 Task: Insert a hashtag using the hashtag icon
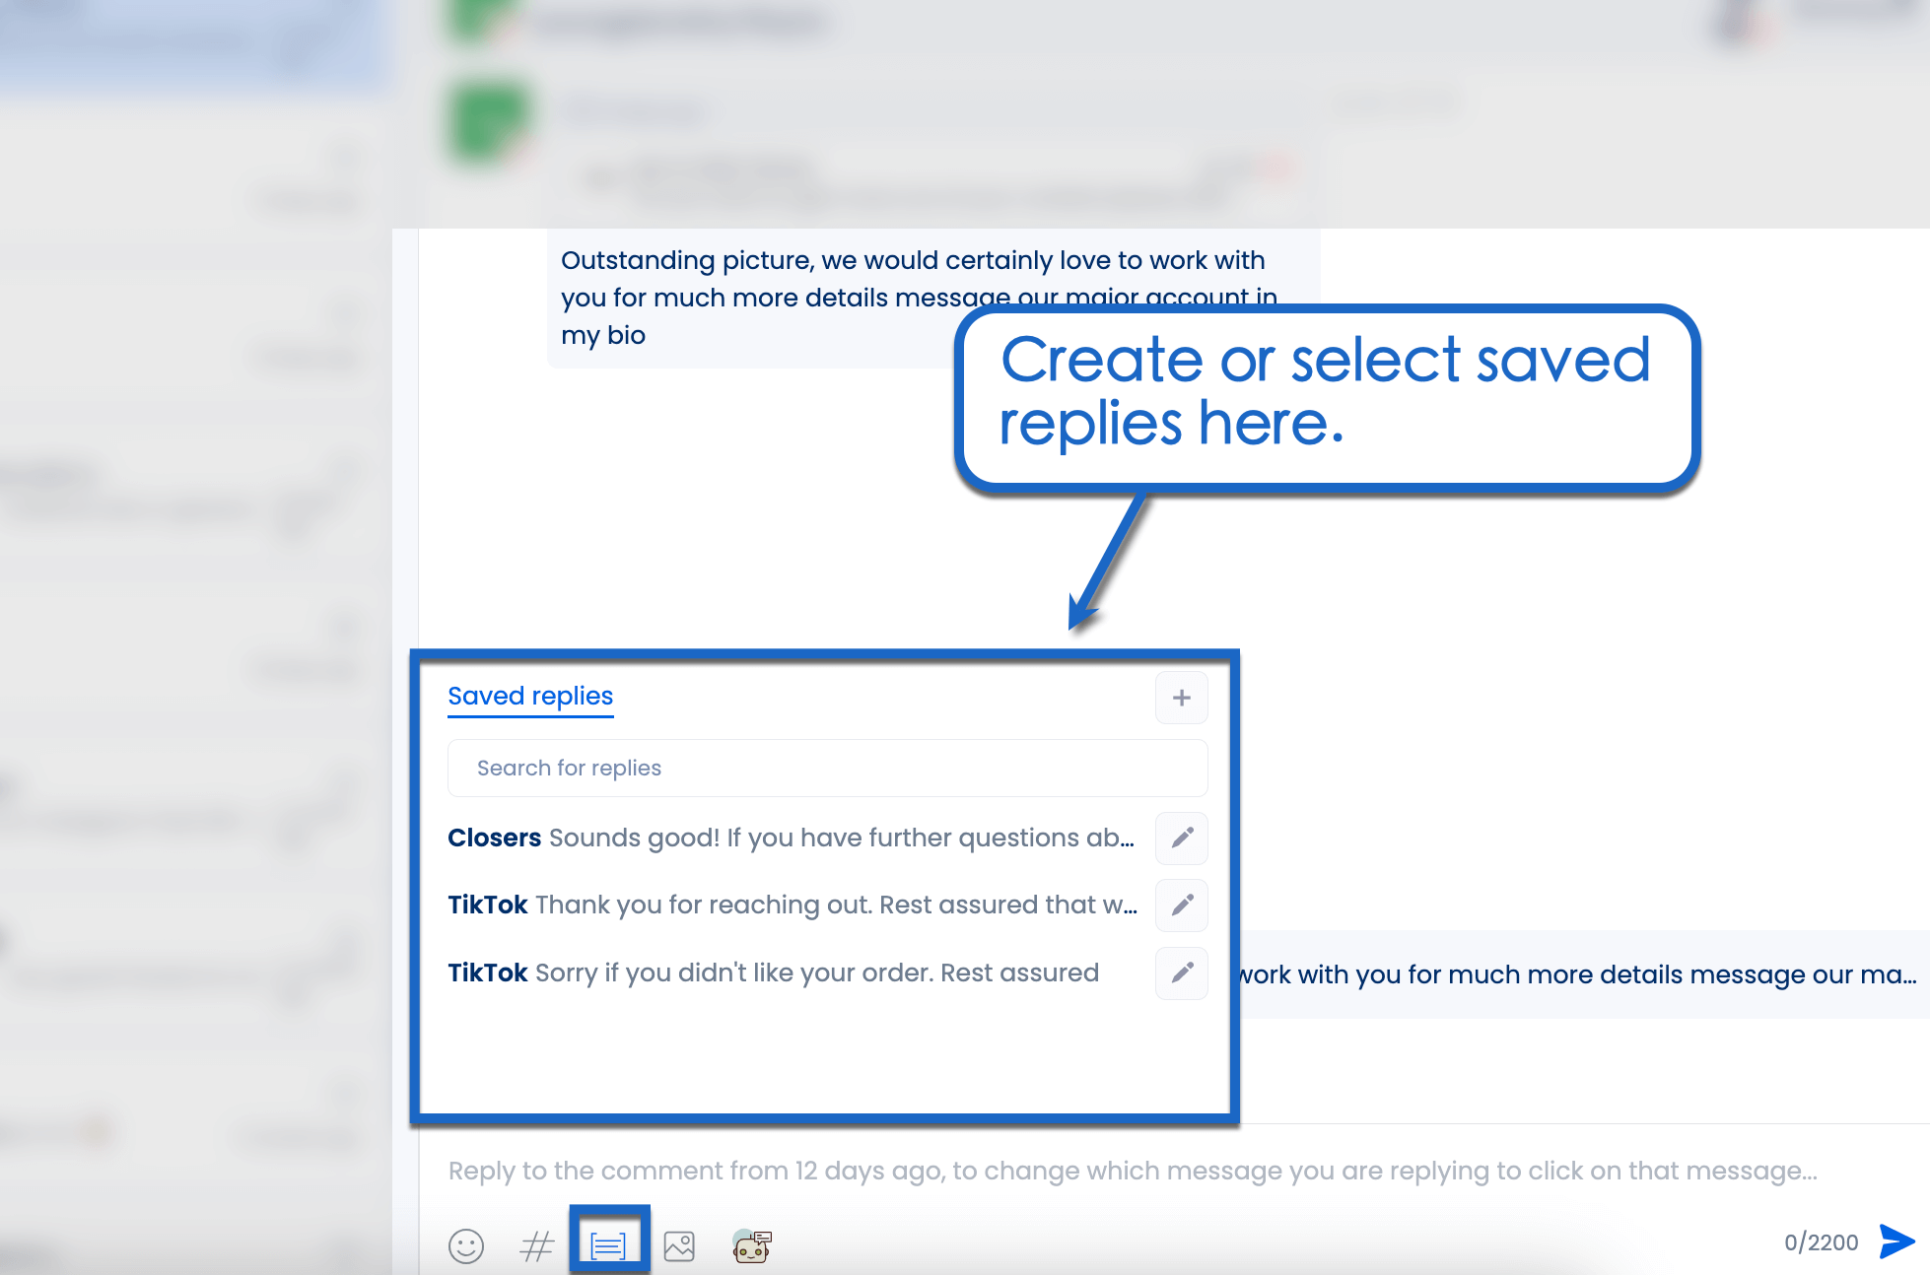pyautogui.click(x=537, y=1244)
